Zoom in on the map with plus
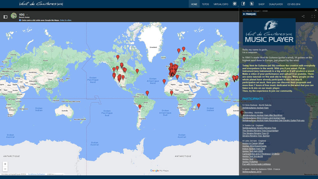318x179 pixels. (5, 164)
